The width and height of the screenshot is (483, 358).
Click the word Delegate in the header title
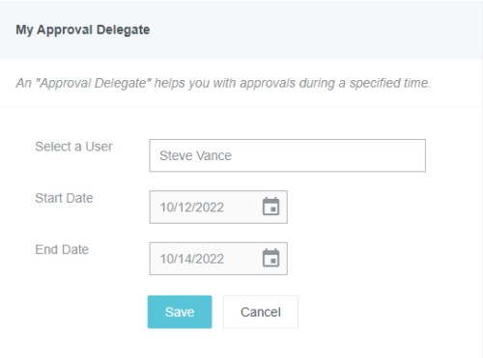(123, 30)
